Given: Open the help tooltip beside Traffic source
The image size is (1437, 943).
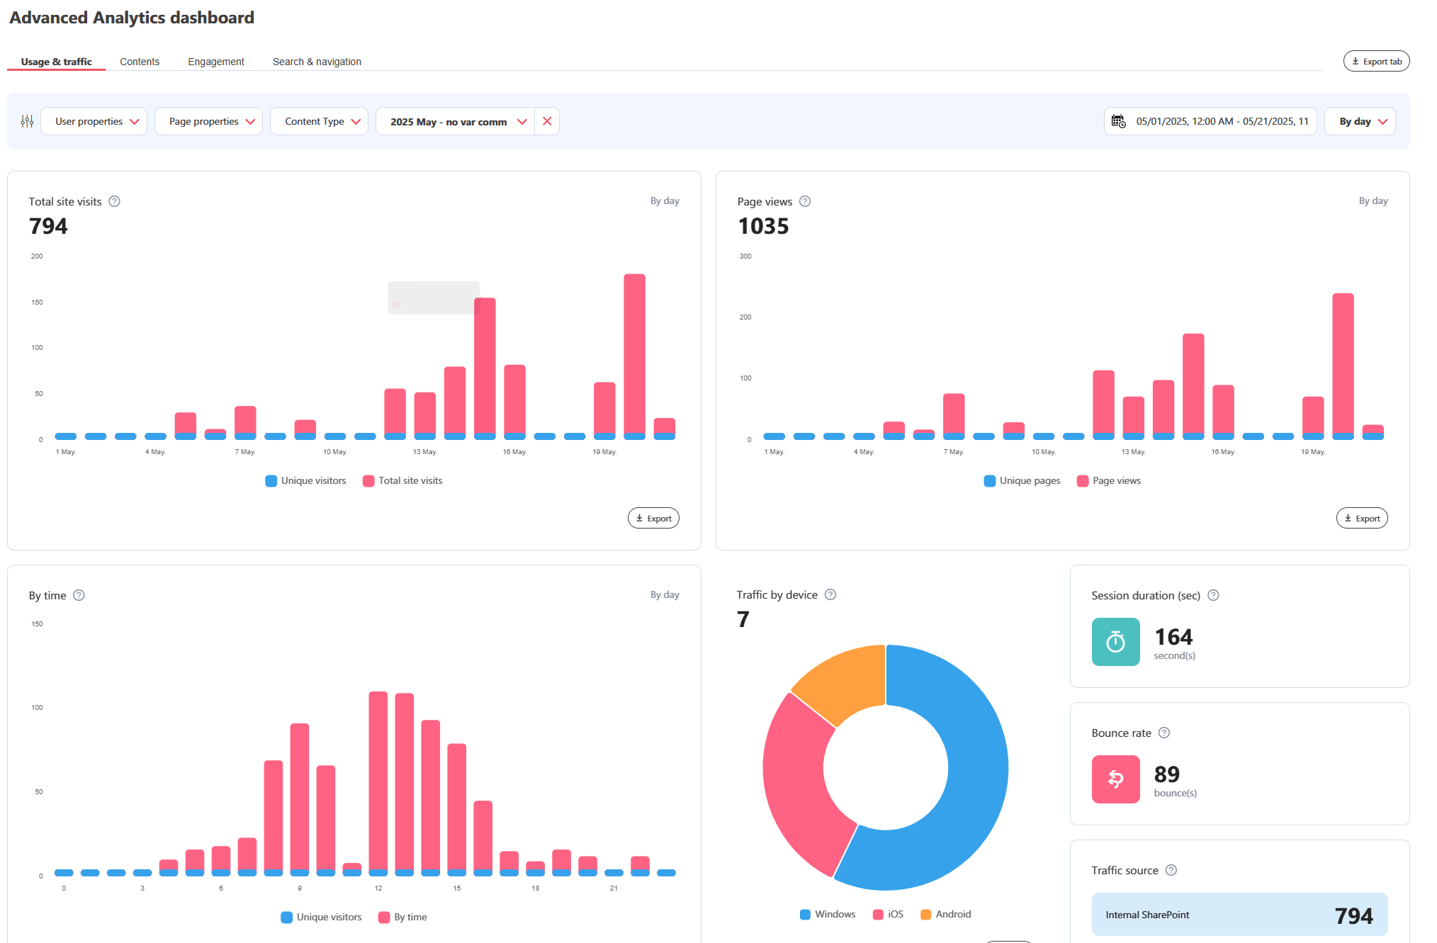Looking at the screenshot, I should (x=1171, y=870).
